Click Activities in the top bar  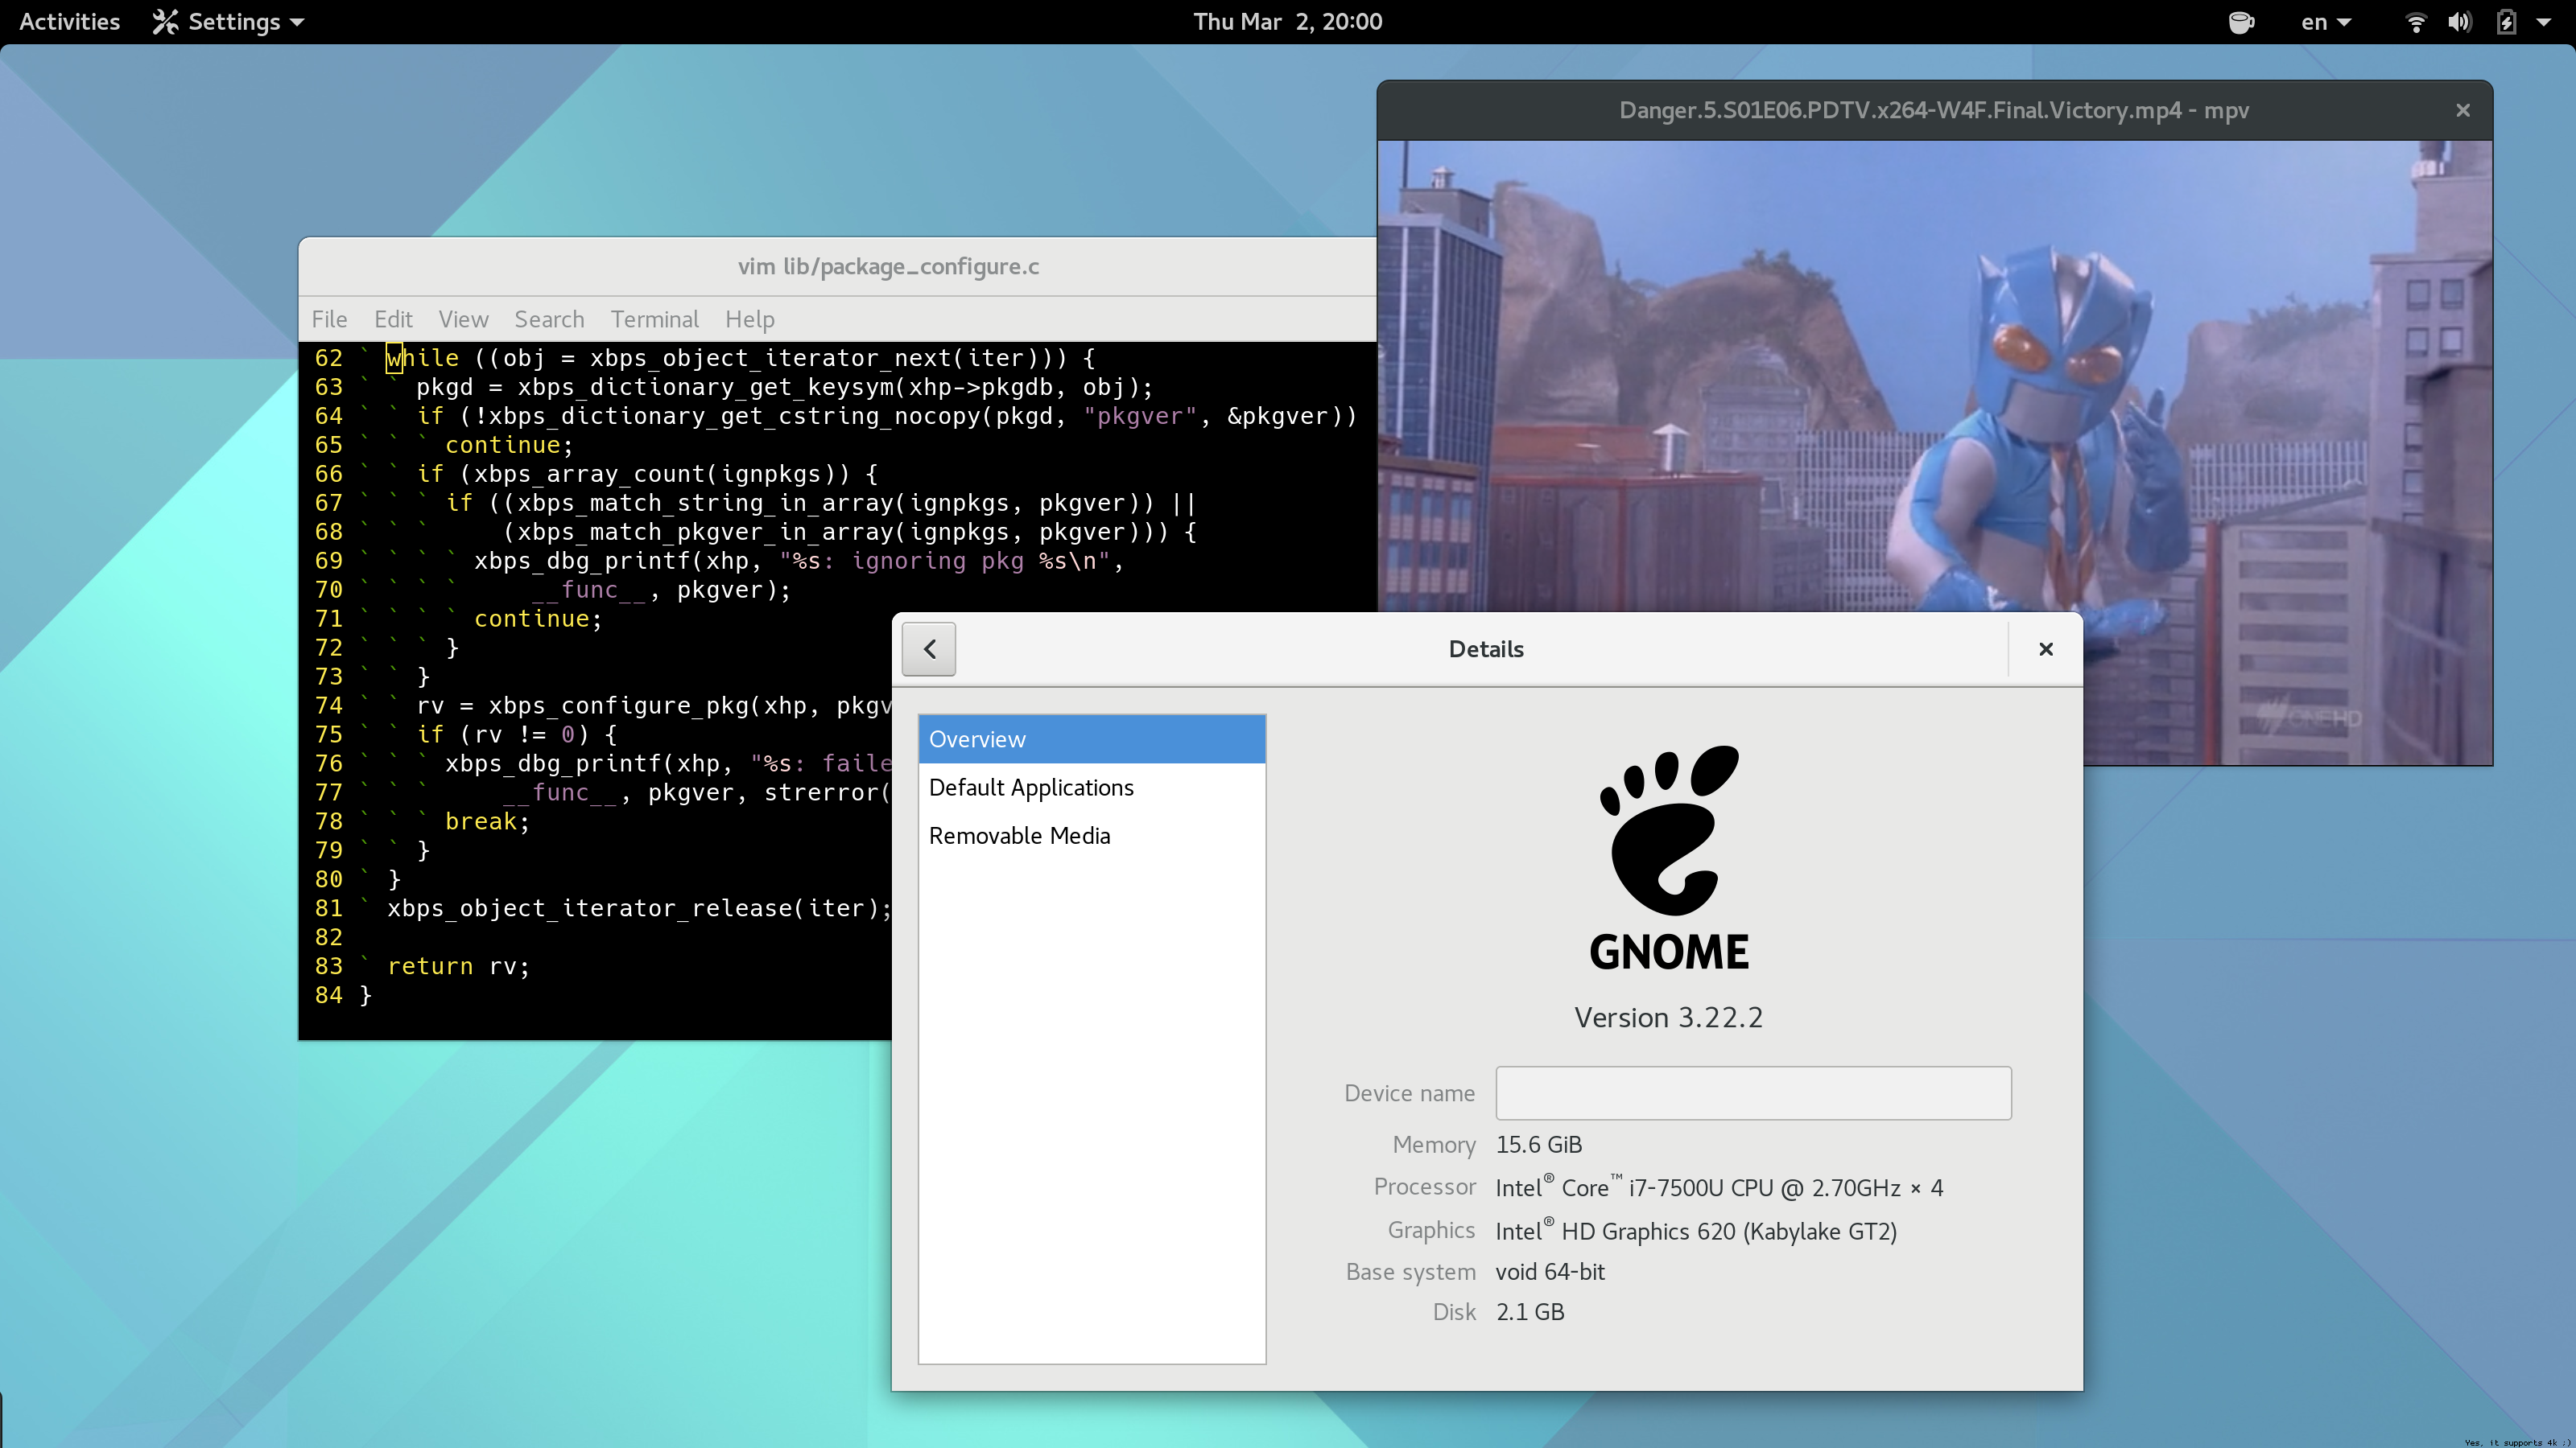click(69, 22)
